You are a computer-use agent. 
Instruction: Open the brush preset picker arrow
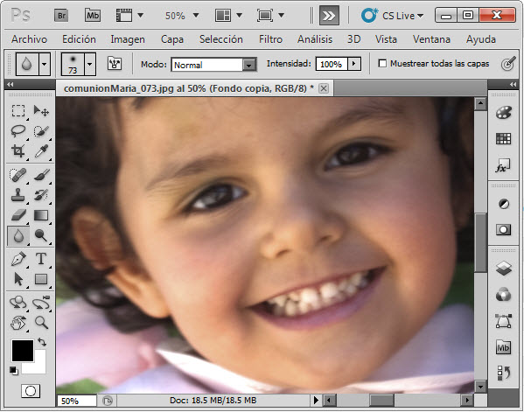coord(89,64)
